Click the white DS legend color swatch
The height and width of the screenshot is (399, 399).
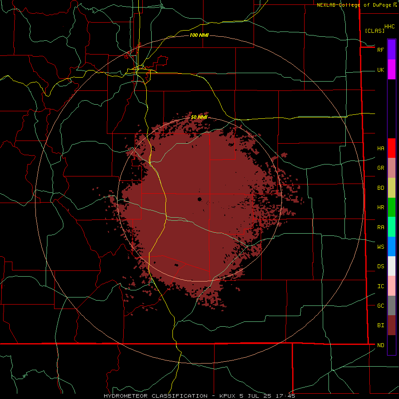391,266
